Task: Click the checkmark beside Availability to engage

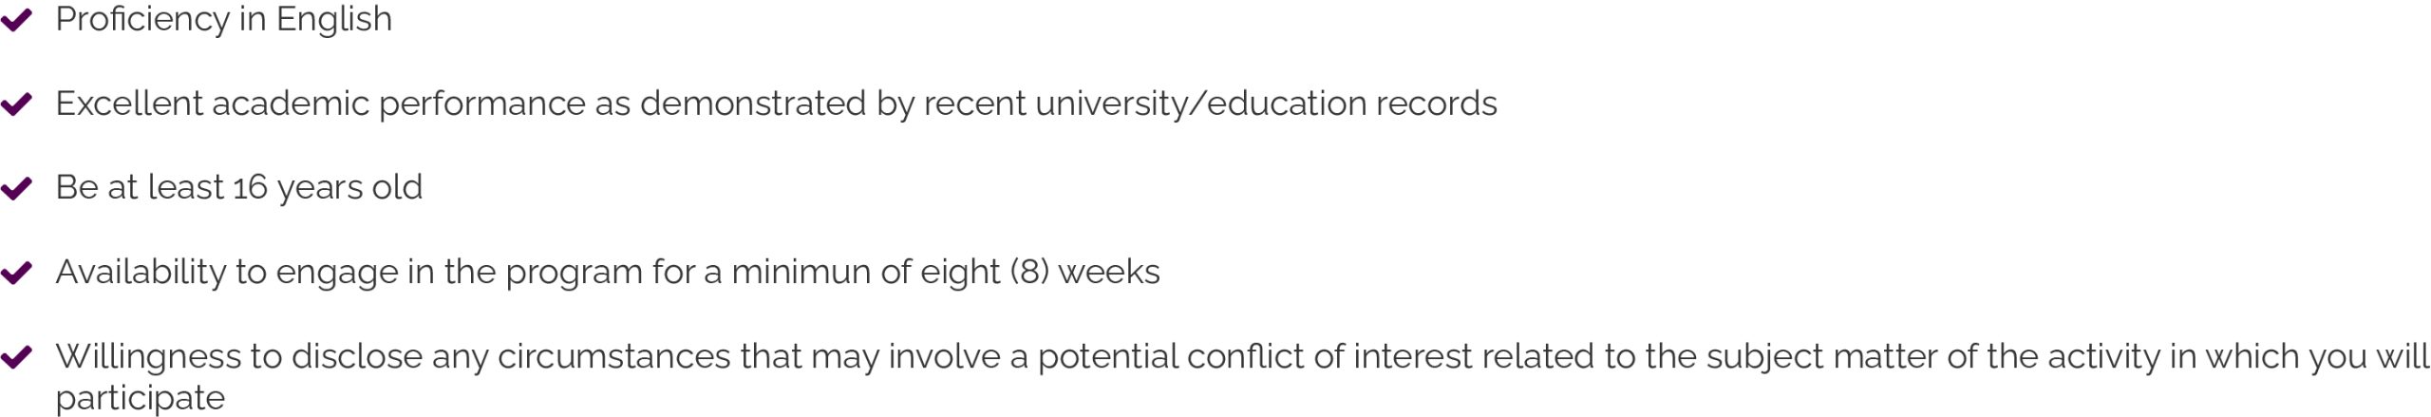Action: (x=16, y=273)
